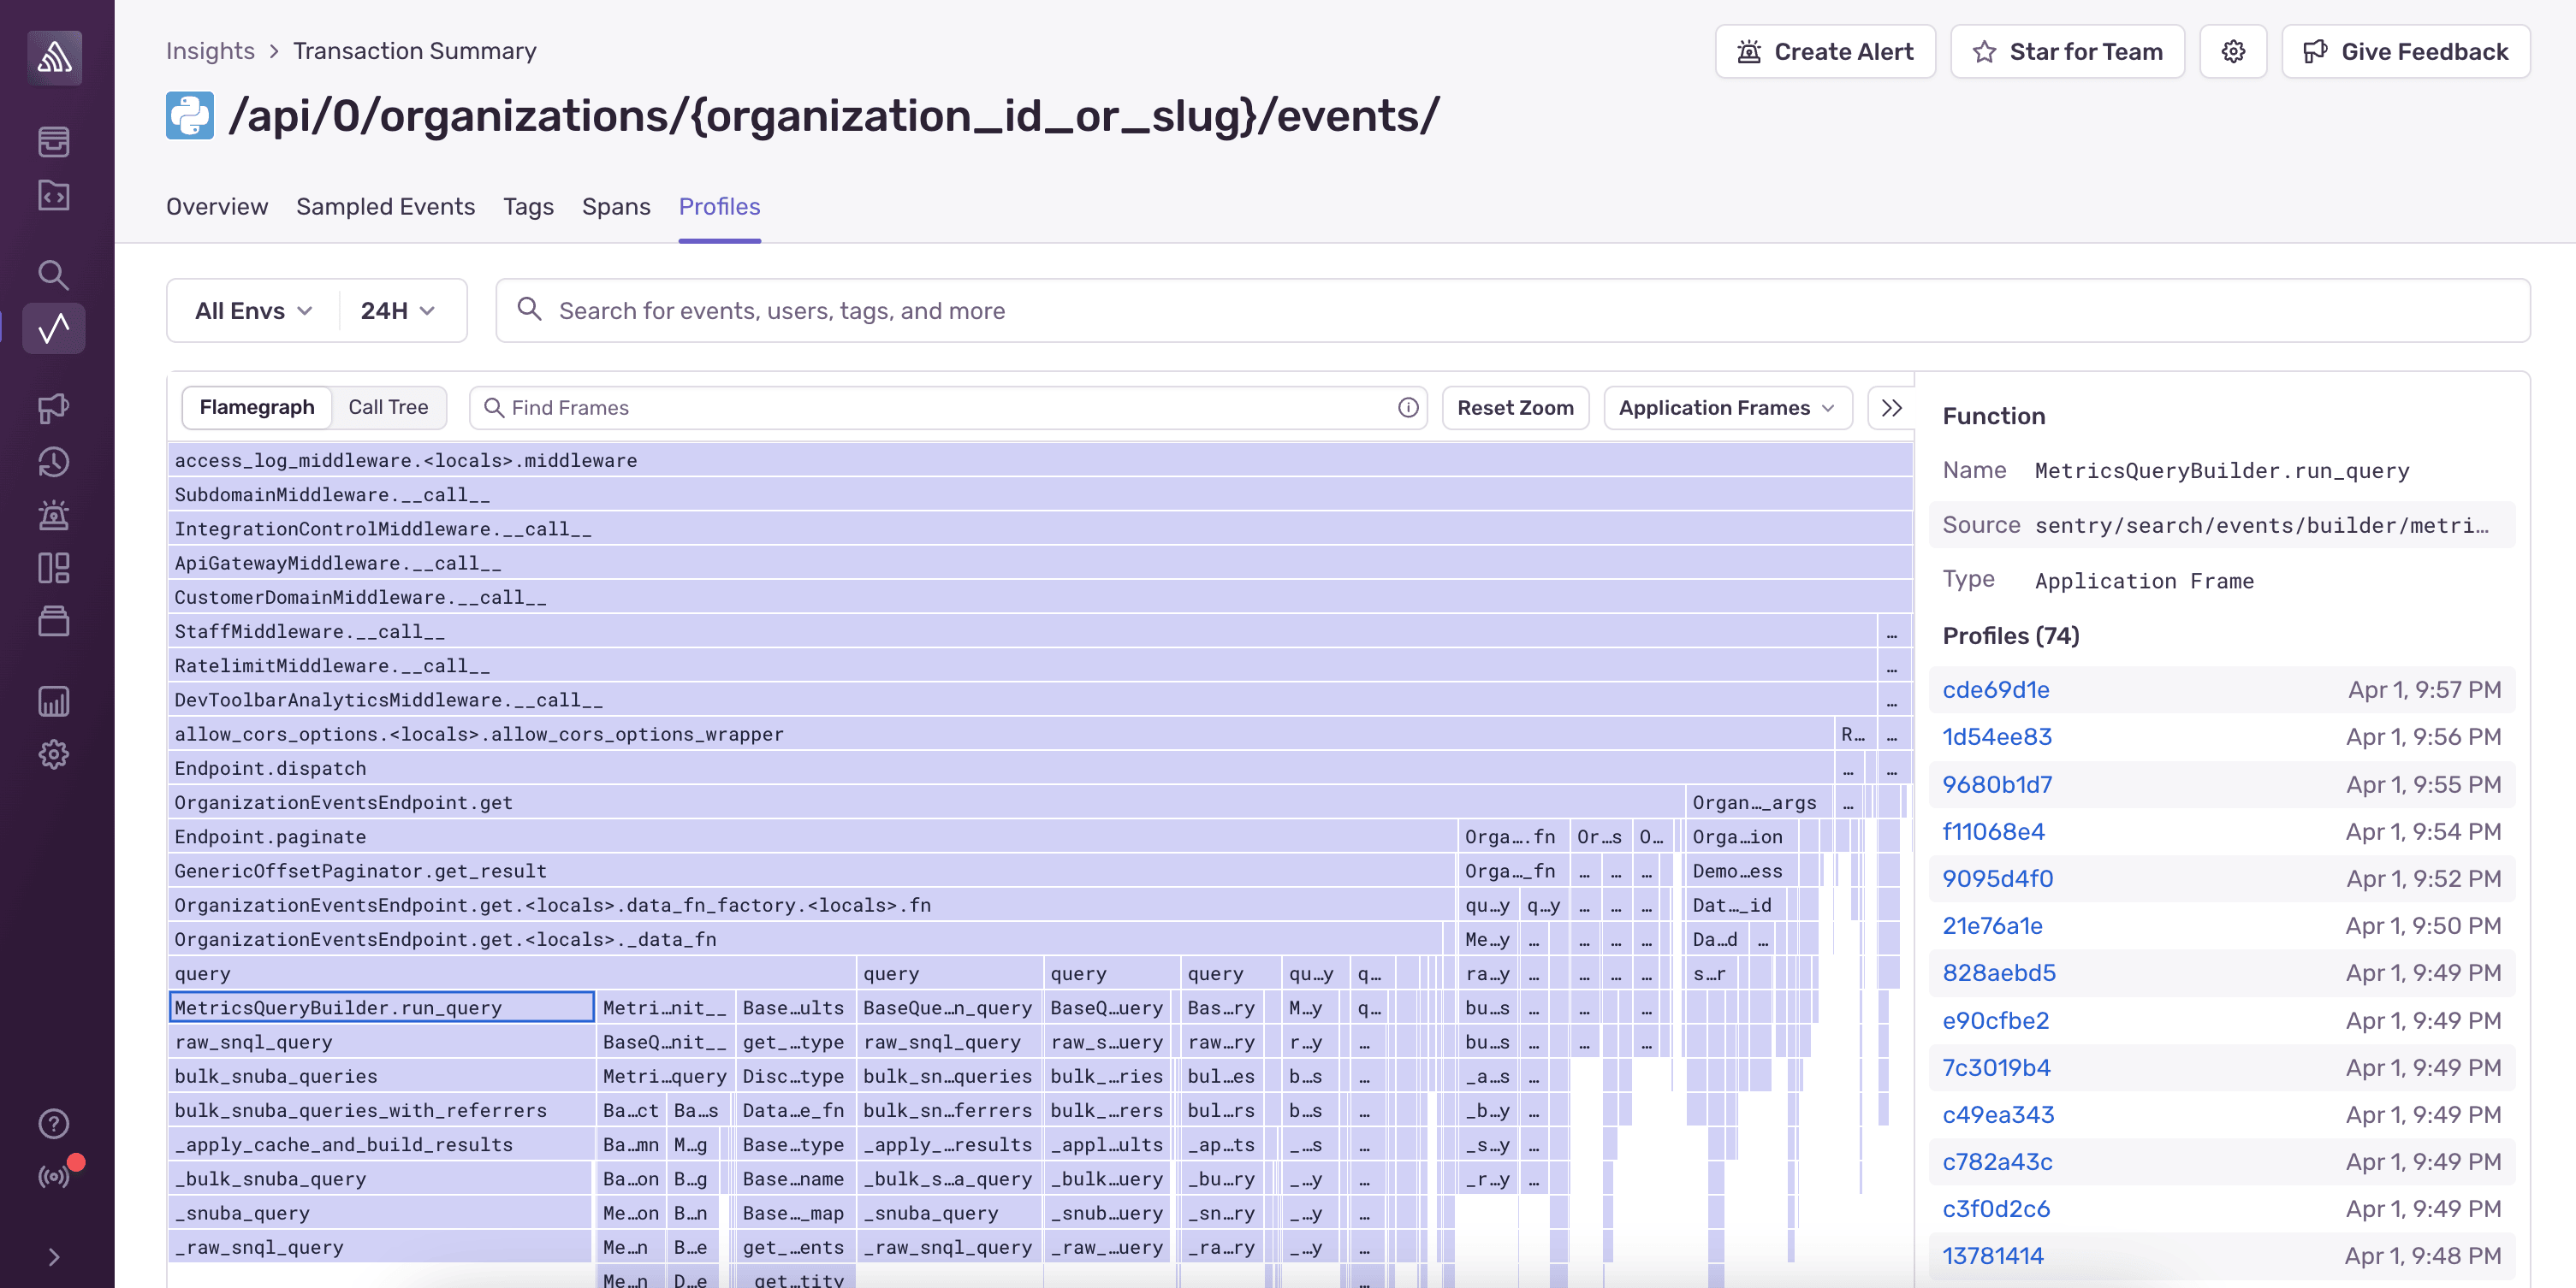Image resolution: width=2576 pixels, height=1288 pixels.
Task: Open the Application Frames dropdown
Action: pyautogui.click(x=1727, y=407)
